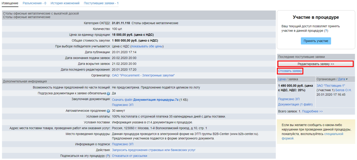Click 'Отозвать заявку' link
The height and width of the screenshot is (160, 357).
click(x=290, y=71)
